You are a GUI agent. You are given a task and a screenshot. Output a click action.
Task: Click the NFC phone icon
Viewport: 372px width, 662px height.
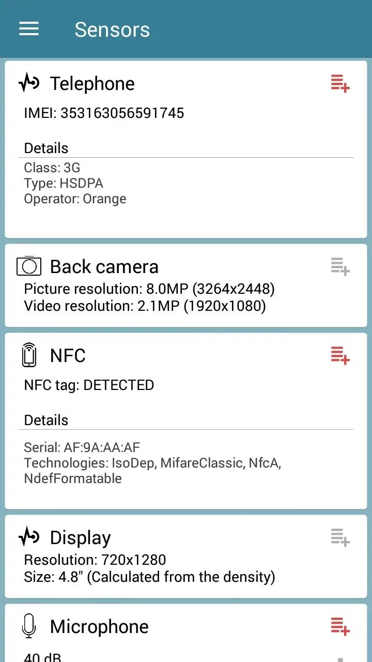[29, 355]
